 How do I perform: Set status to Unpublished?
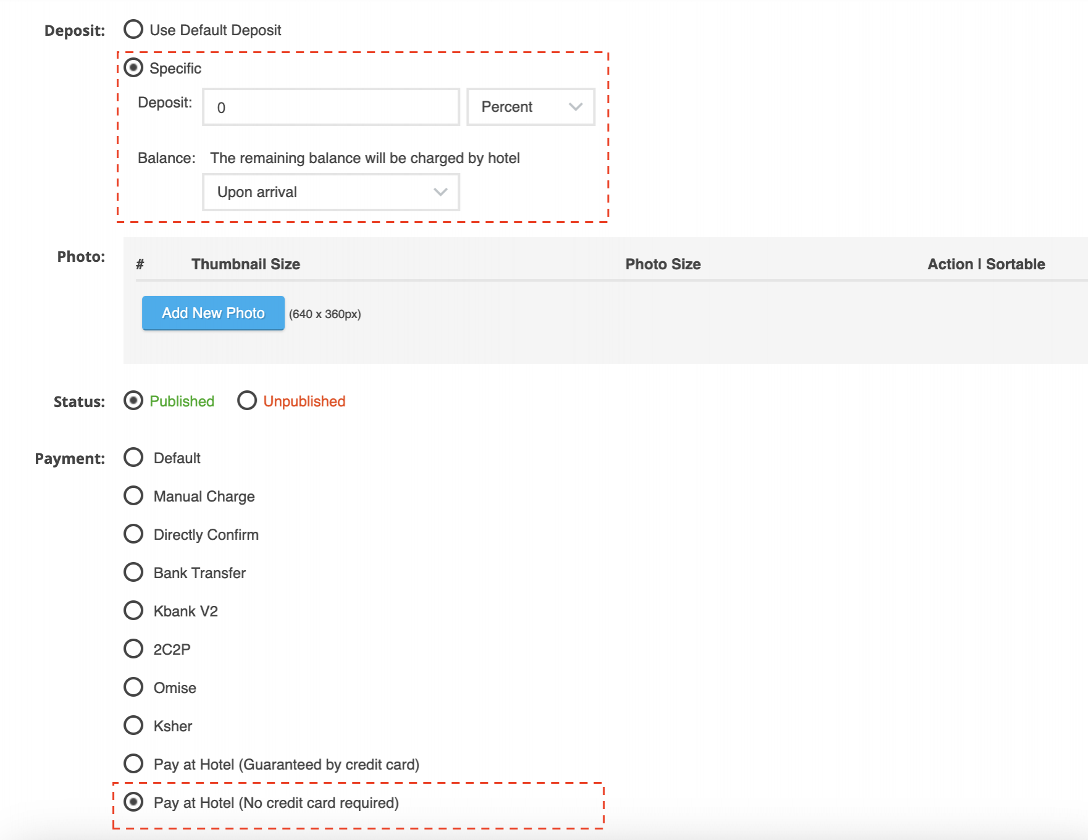point(247,401)
